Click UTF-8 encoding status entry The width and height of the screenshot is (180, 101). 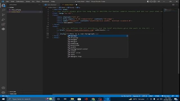point(144,96)
